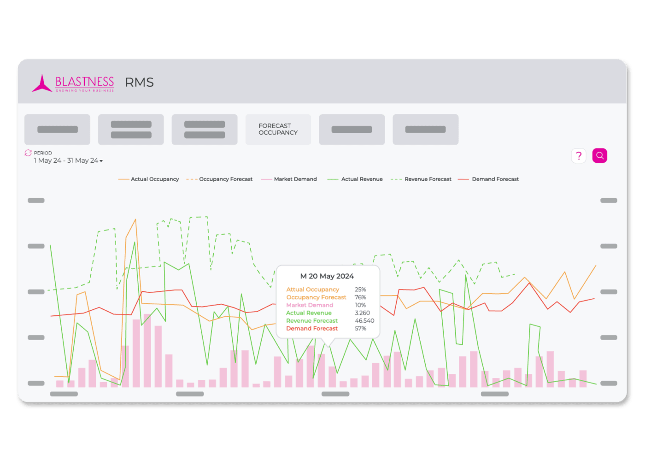Click the M 20 May 2024 tooltip header
The image size is (645, 461).
(x=327, y=276)
